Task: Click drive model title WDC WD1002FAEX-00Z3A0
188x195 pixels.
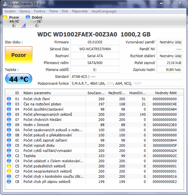Action: 77,34
